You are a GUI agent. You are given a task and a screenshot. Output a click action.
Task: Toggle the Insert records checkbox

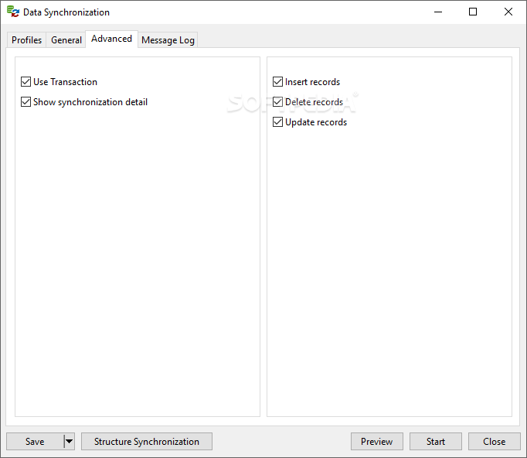277,82
